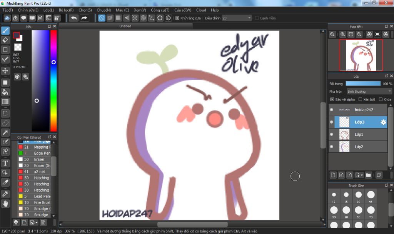
Task: Open the Công cụ(T) menu
Action: tap(160, 10)
